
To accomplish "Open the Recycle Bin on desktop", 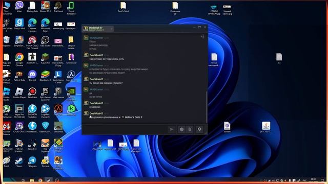I will pos(7,41).
